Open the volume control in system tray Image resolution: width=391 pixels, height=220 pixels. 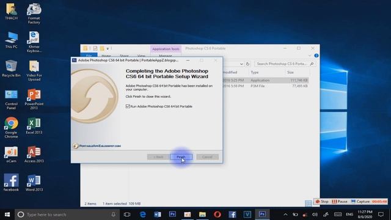tap(315, 215)
